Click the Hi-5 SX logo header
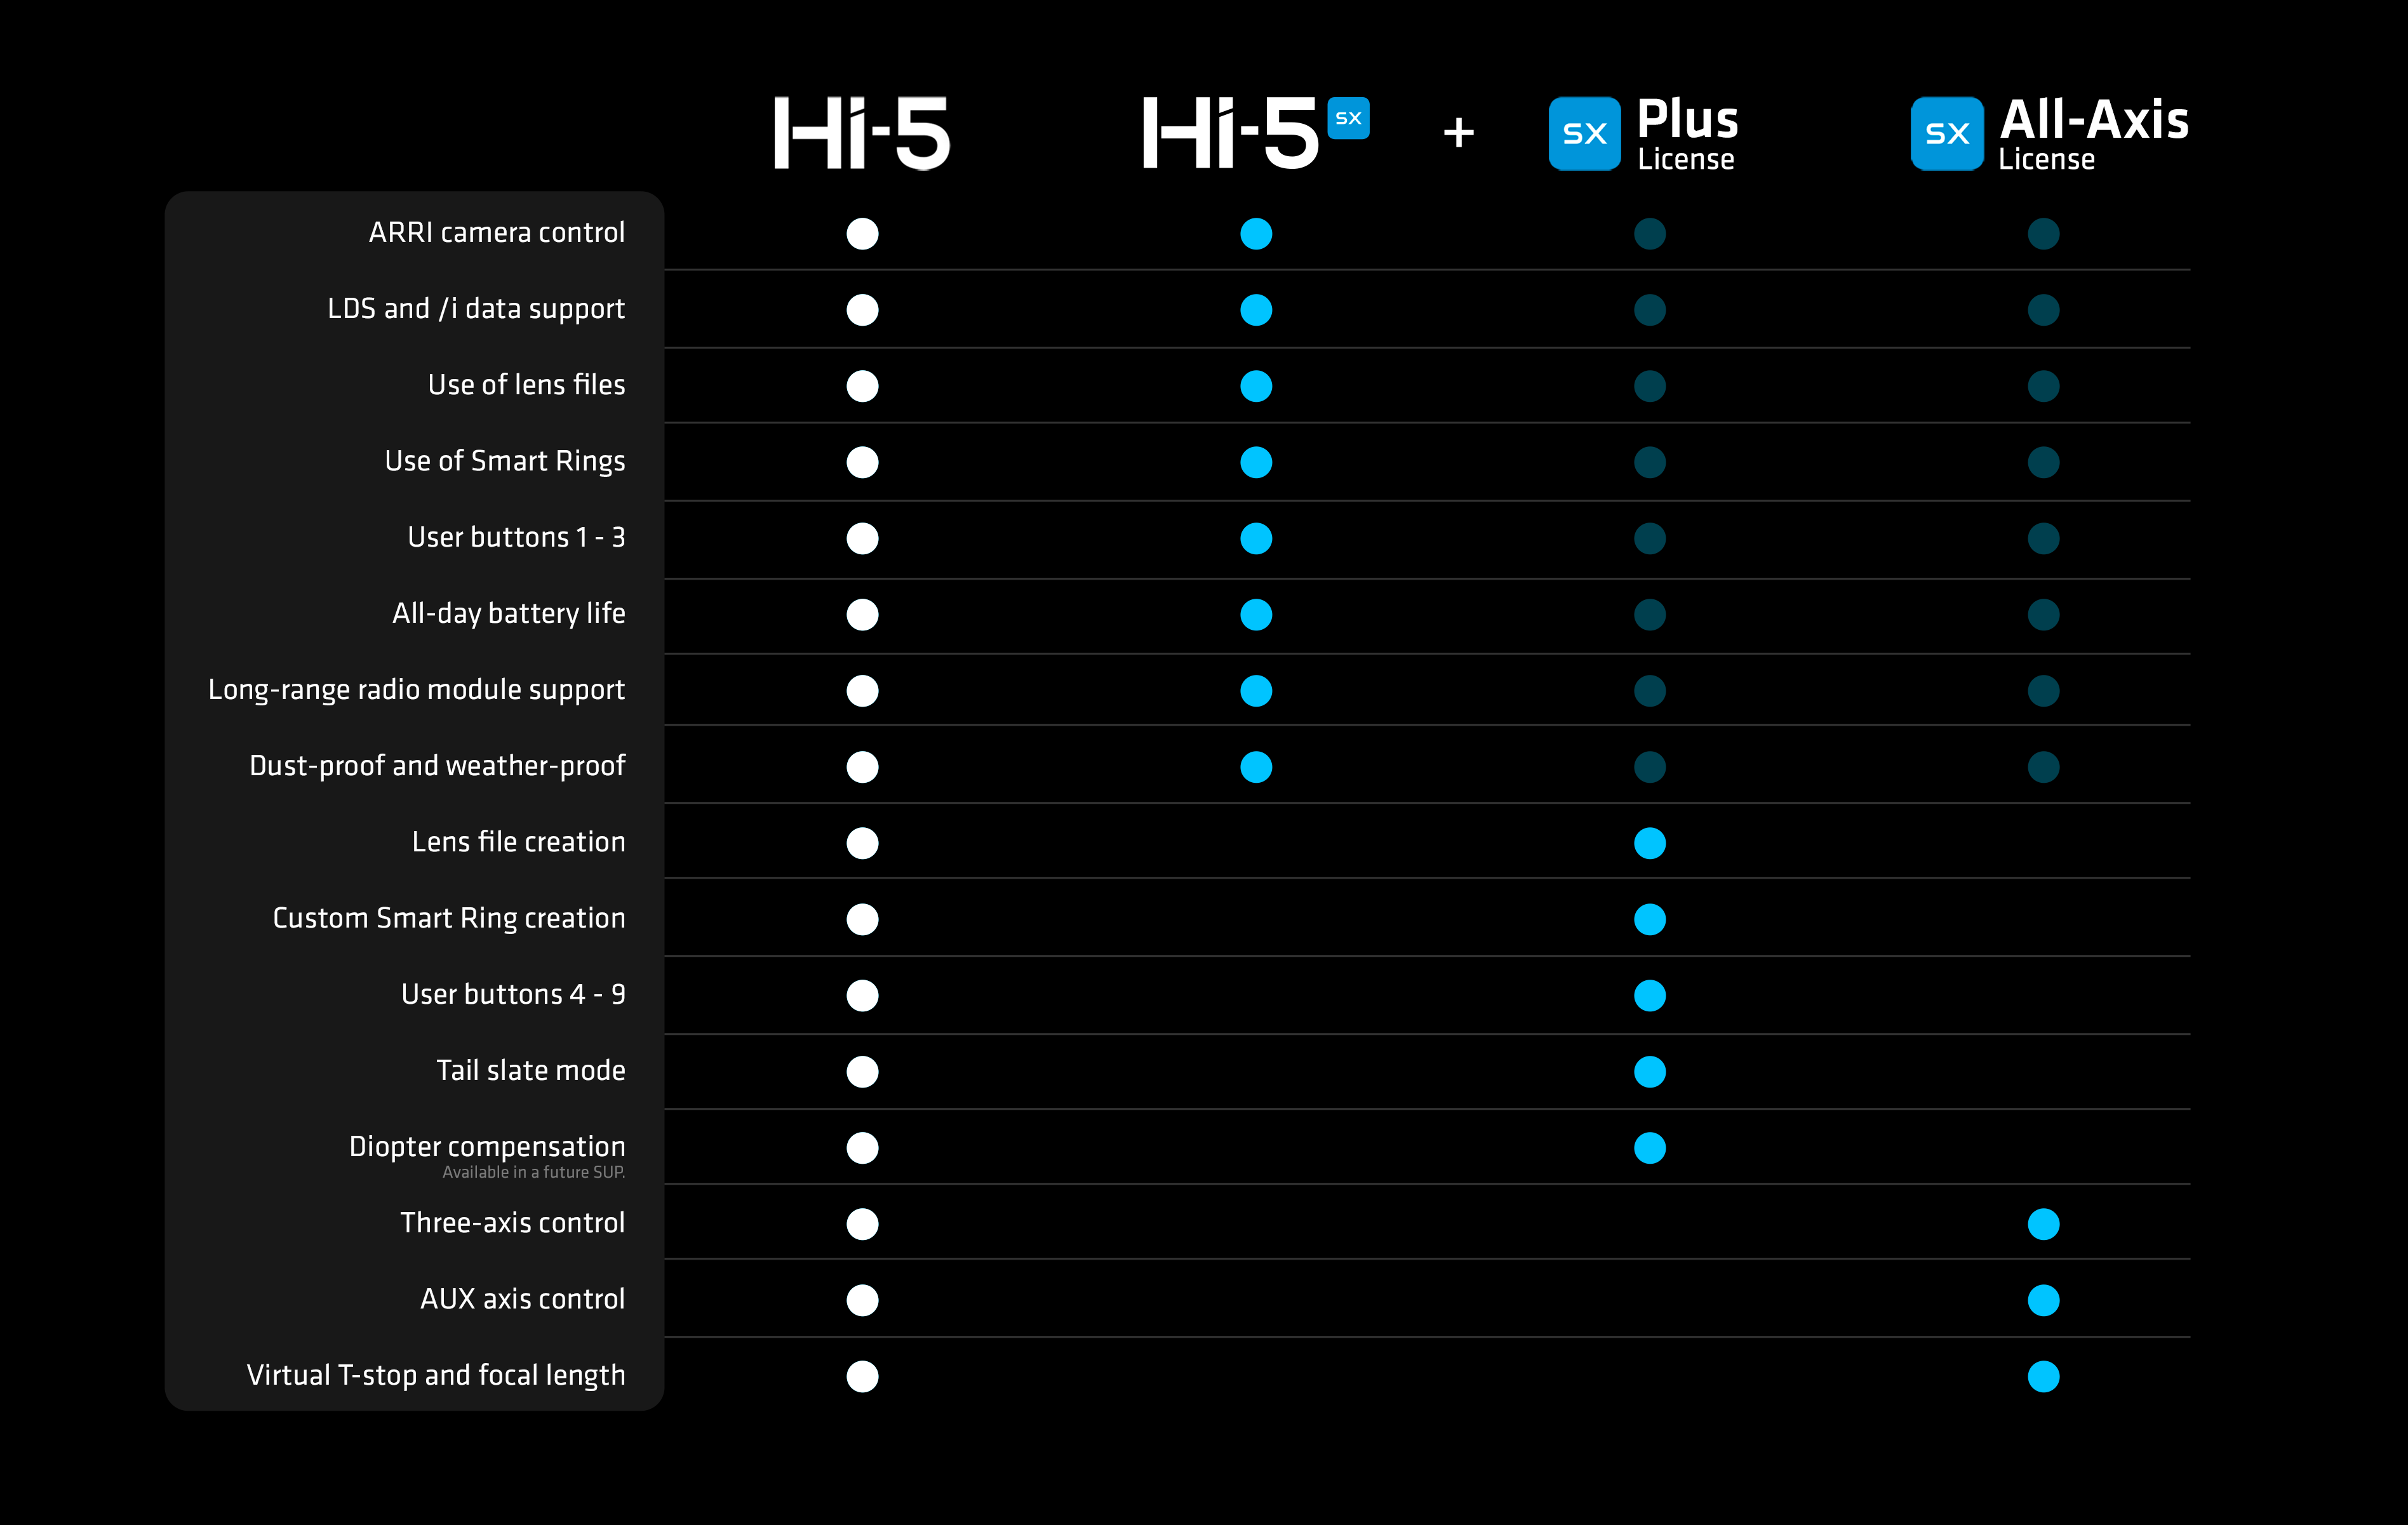The height and width of the screenshot is (1525, 2408). (x=1230, y=133)
